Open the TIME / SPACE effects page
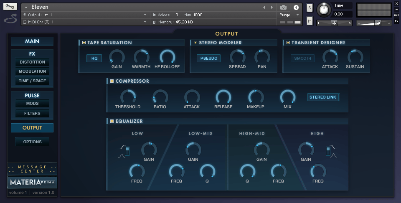Screen dimensions: 401x203 (x=32, y=81)
